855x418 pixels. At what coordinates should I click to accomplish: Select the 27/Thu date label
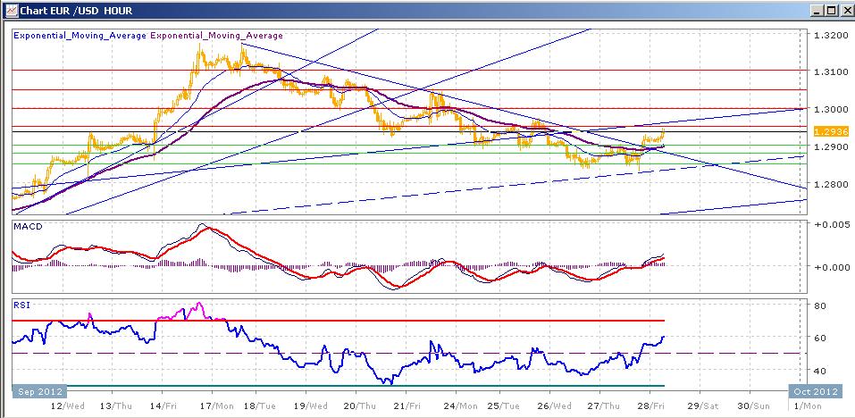(x=605, y=406)
